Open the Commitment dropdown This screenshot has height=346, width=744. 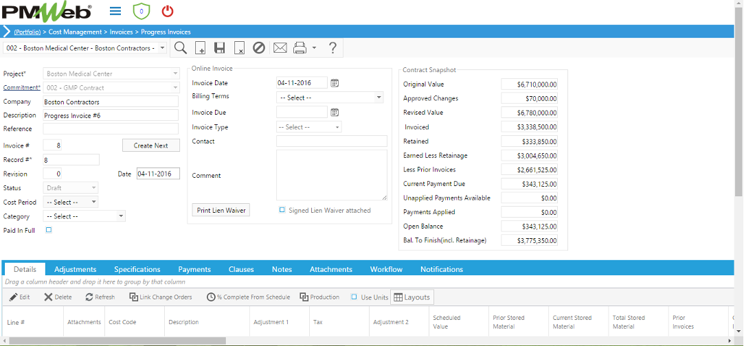[x=176, y=88]
